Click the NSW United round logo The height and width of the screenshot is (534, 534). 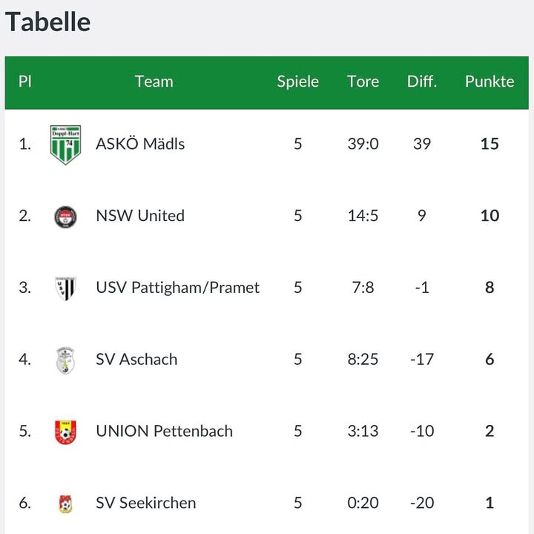(x=65, y=217)
